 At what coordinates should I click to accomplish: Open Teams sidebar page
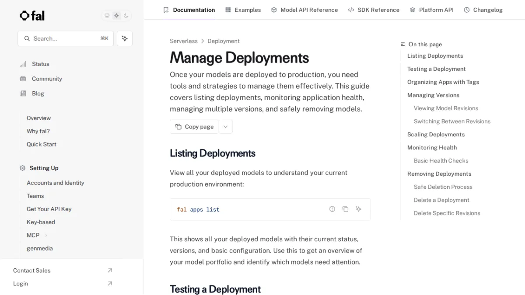(35, 196)
